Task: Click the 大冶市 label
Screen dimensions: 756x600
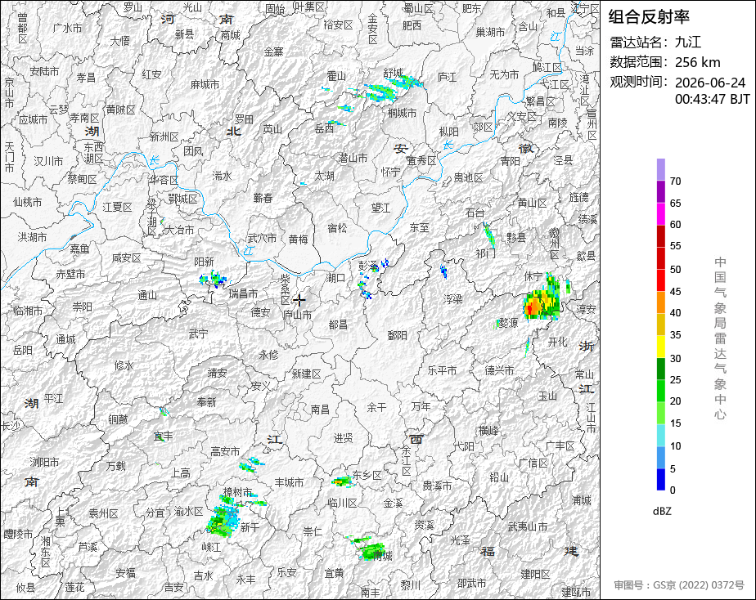Action: [179, 231]
